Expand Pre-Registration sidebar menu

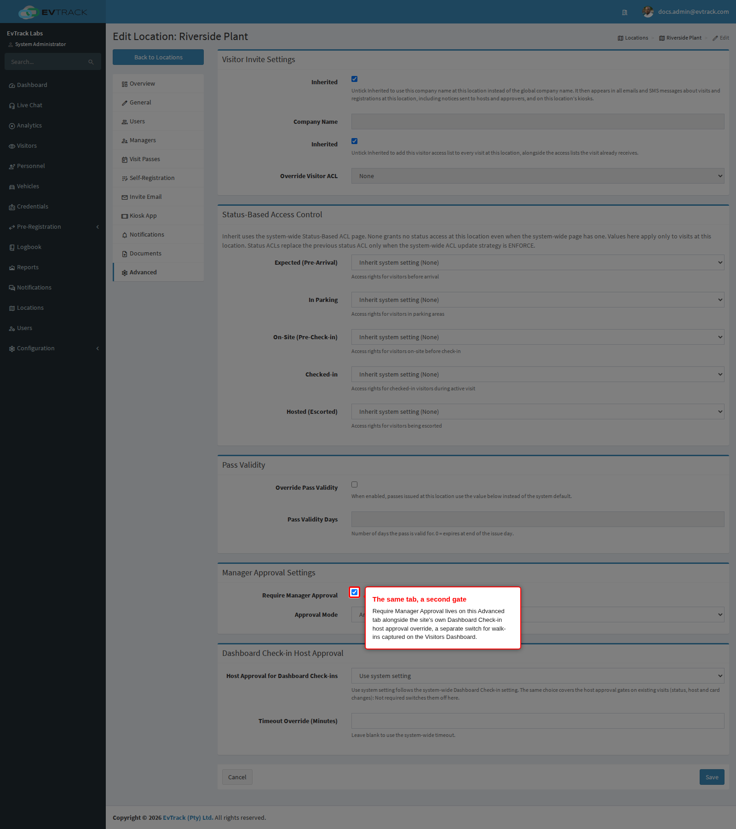pyautogui.click(x=53, y=227)
